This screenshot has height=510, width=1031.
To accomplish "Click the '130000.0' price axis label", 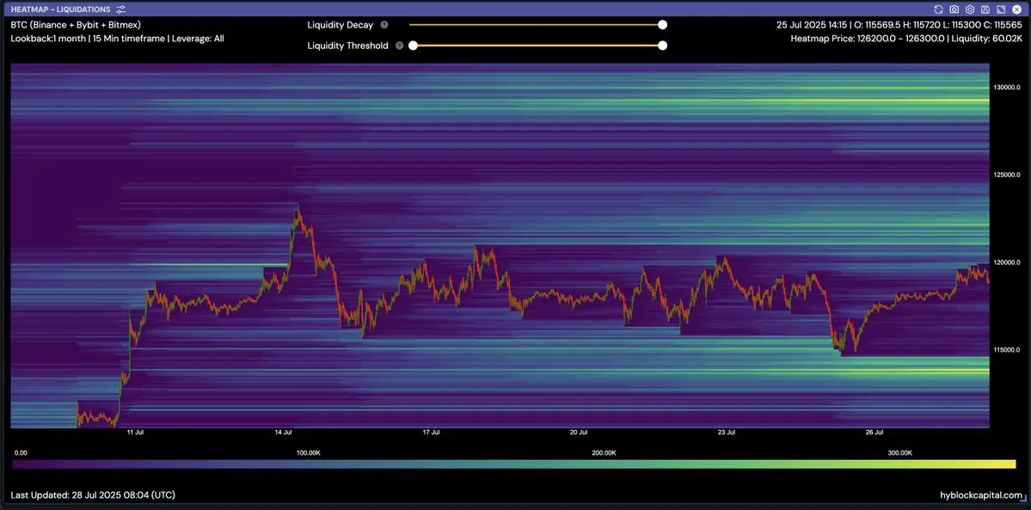I will [1007, 88].
